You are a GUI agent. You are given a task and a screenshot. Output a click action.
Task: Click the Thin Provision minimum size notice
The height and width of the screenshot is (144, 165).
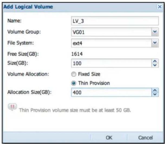coord(75,110)
